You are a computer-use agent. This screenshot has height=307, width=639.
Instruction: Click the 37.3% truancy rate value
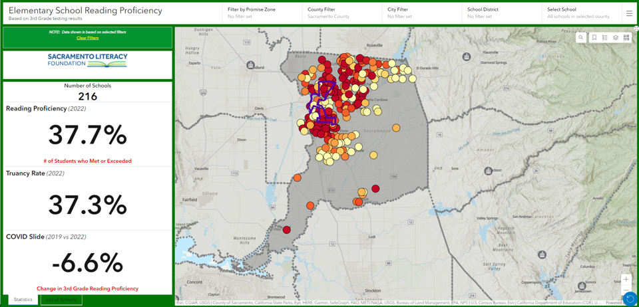pyautogui.click(x=88, y=205)
